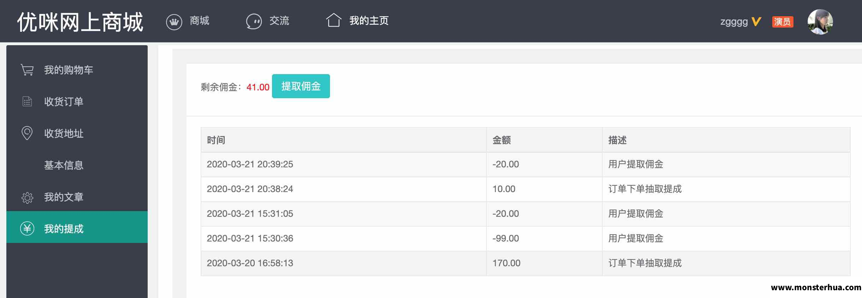Click the 剩余佣金 label
The image size is (862, 298).
220,87
